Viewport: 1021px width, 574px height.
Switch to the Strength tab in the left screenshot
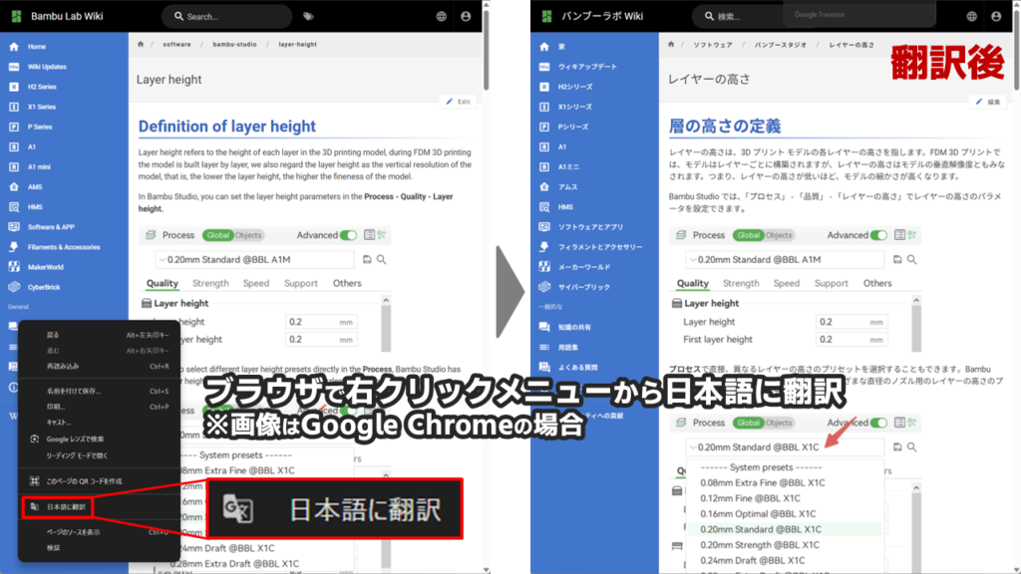[210, 283]
